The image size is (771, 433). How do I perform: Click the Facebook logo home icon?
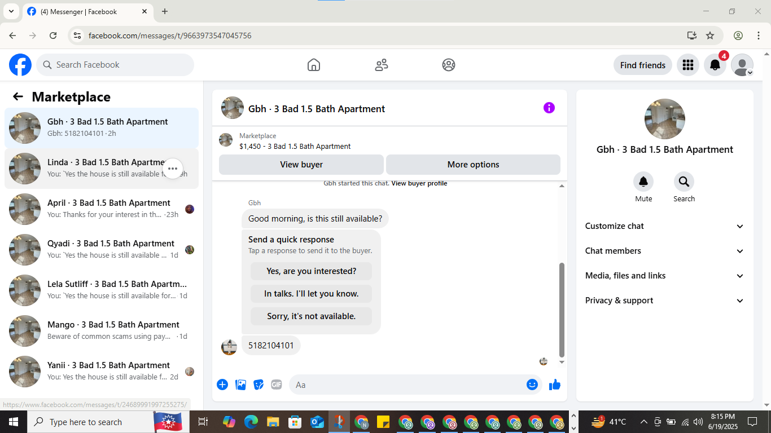pos(20,65)
